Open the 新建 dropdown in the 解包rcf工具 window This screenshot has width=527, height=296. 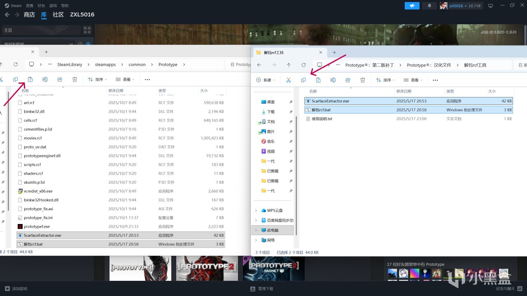pos(266,80)
